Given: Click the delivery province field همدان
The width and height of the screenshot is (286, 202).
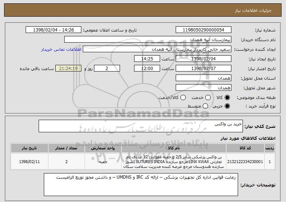Looking at the screenshot, I should (204, 78).
